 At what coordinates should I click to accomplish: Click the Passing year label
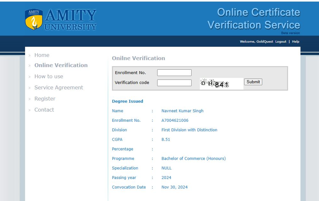click(x=124, y=178)
